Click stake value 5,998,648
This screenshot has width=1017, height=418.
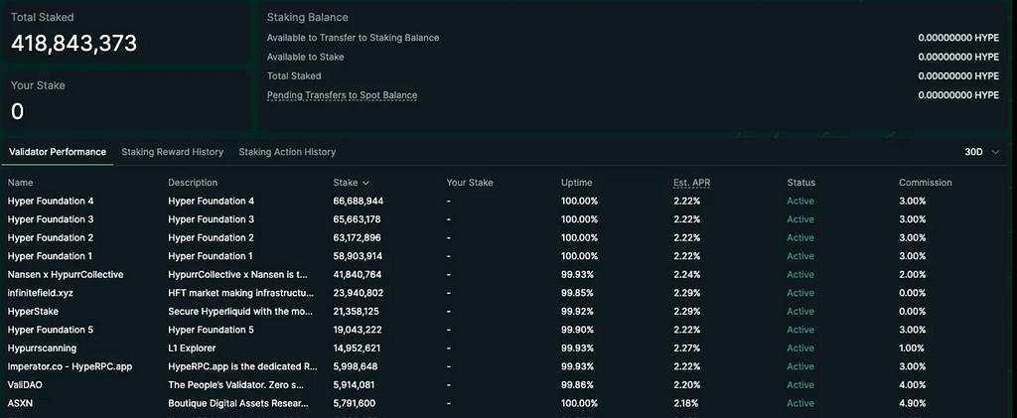point(356,366)
